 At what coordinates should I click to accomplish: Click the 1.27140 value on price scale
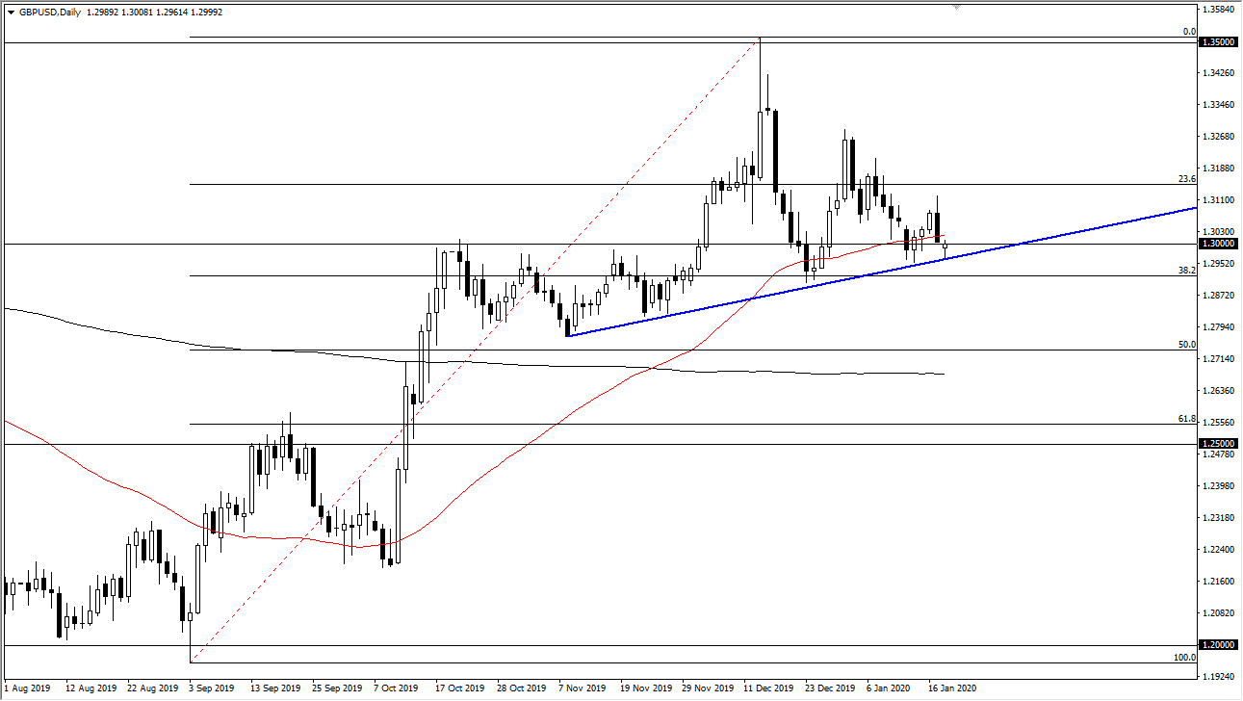click(x=1218, y=359)
